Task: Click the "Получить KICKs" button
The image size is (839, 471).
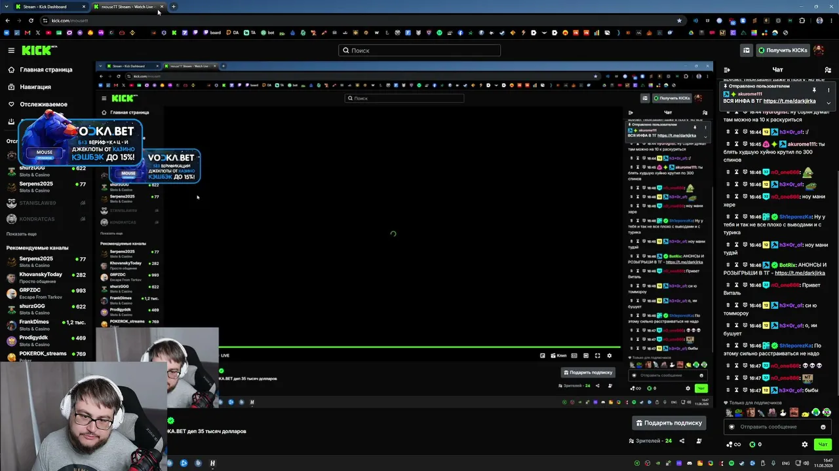Action: tap(783, 50)
